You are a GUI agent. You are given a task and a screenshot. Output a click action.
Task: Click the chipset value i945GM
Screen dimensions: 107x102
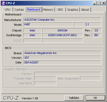click(x=62, y=30)
